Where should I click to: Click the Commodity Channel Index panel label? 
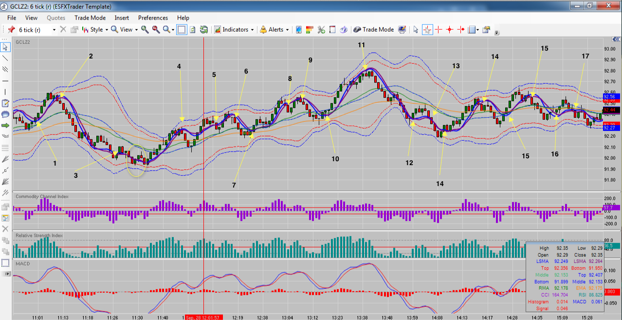point(42,196)
